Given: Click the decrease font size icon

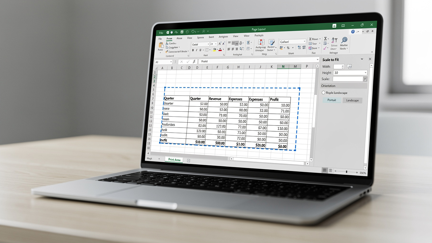Looking at the screenshot, I should coord(224,43).
